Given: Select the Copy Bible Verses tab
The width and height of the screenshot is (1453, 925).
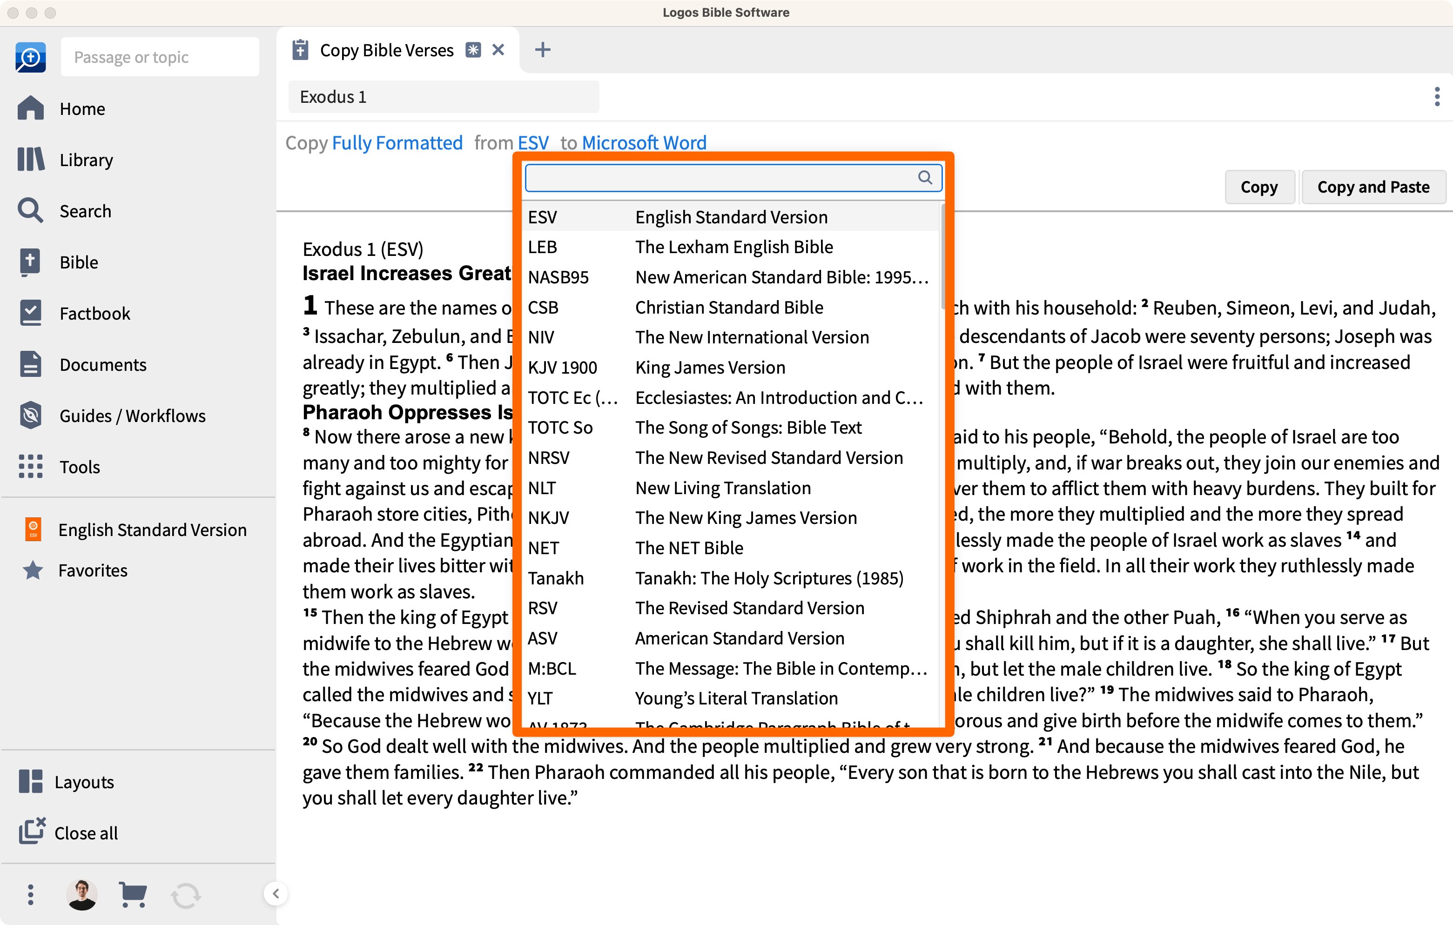Looking at the screenshot, I should point(386,50).
